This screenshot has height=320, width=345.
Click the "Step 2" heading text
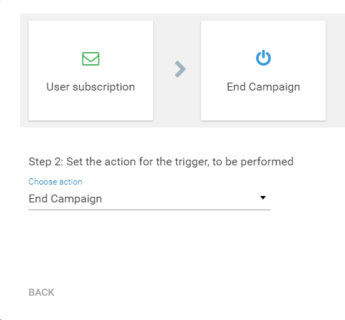(46, 162)
